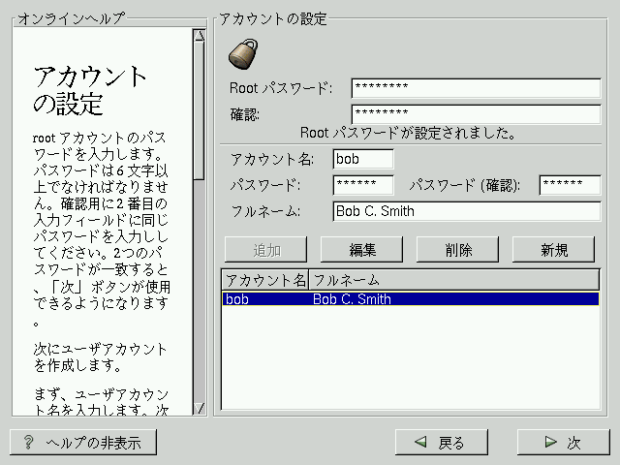Image resolution: width=620 pixels, height=465 pixels.
Task: Click the question mark help icon
Action: point(28,443)
